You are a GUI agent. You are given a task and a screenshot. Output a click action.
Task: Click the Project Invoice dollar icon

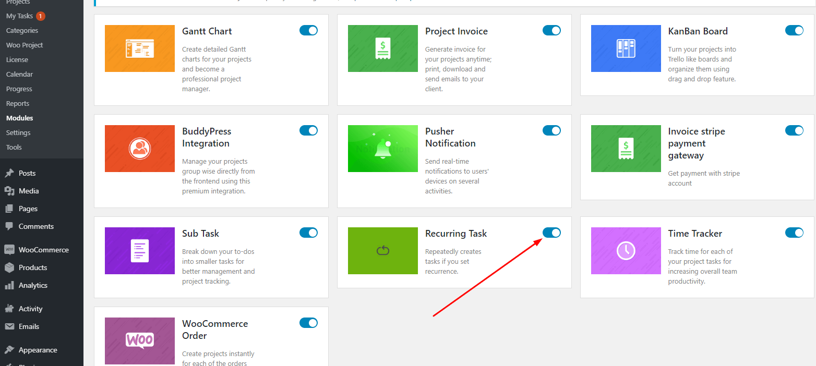382,48
